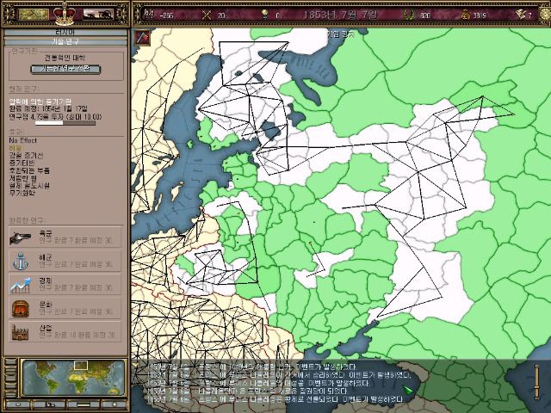This screenshot has height=413, width=551.
Task: Open the 문화 culture research category
Action: click(65, 308)
